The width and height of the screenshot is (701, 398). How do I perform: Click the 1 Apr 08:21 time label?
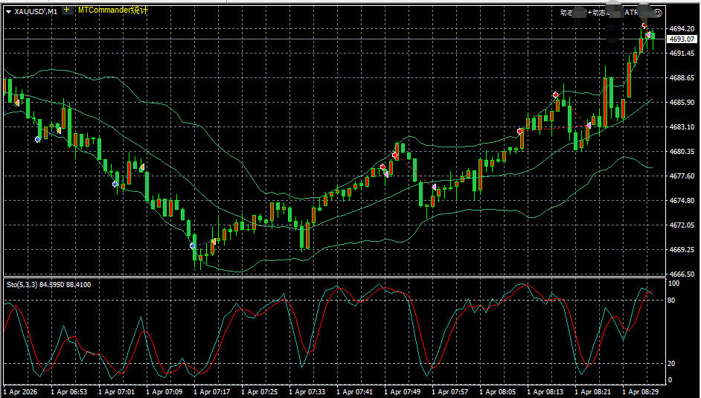coord(593,392)
